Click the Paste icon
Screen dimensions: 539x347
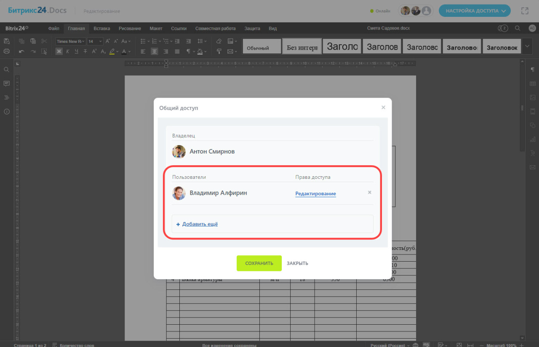coord(33,41)
